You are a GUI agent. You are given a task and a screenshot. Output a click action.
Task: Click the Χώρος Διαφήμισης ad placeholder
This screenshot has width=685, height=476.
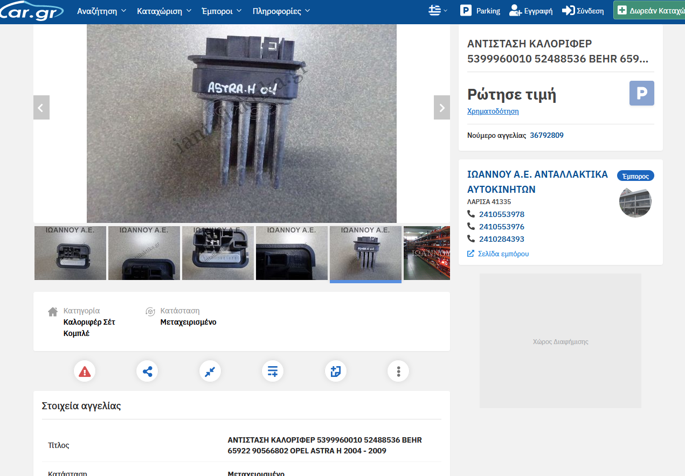pyautogui.click(x=561, y=341)
